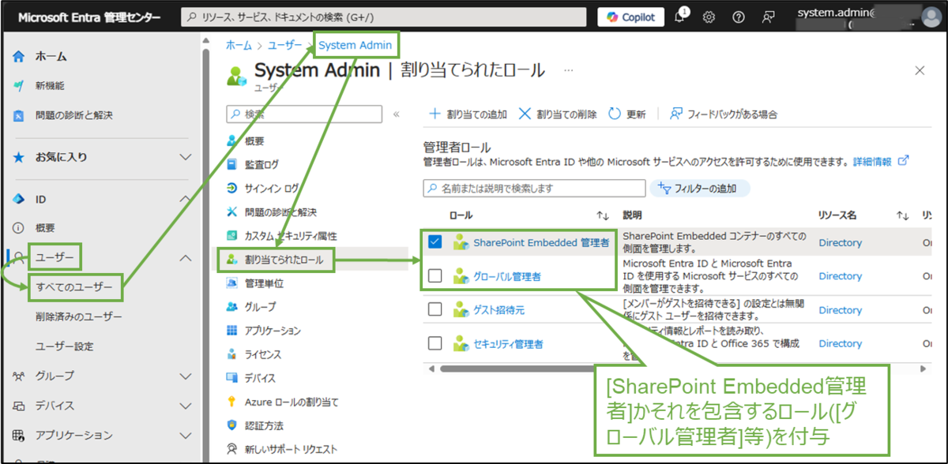Click the デバイス icon in user menu

(x=232, y=378)
